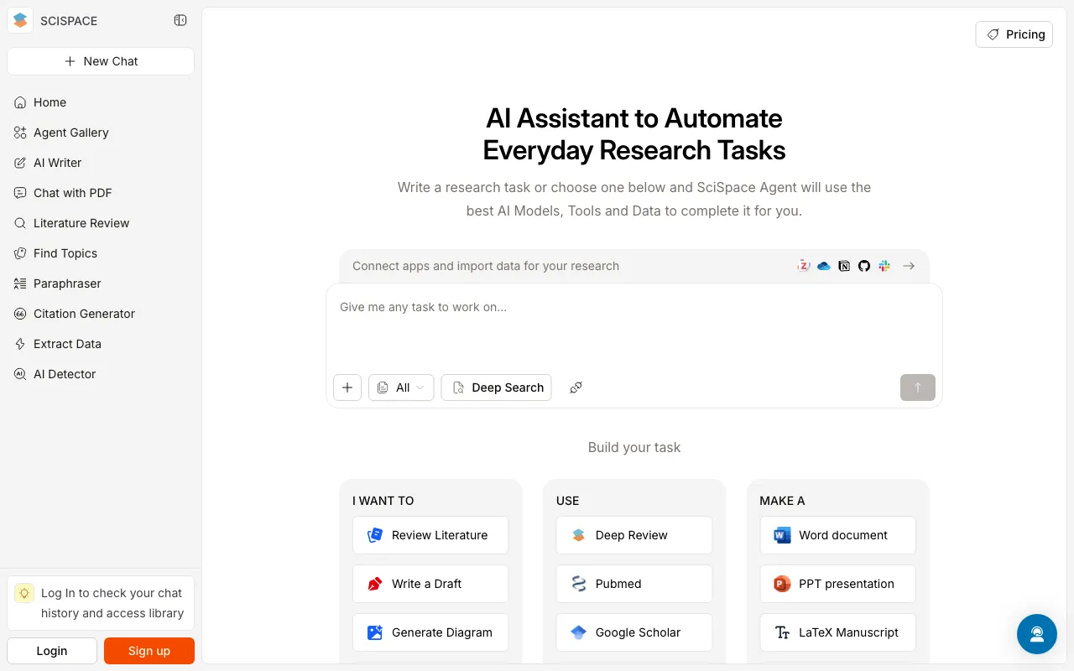This screenshot has width=1074, height=671.
Task: Open the All sources dropdown
Action: coord(401,388)
